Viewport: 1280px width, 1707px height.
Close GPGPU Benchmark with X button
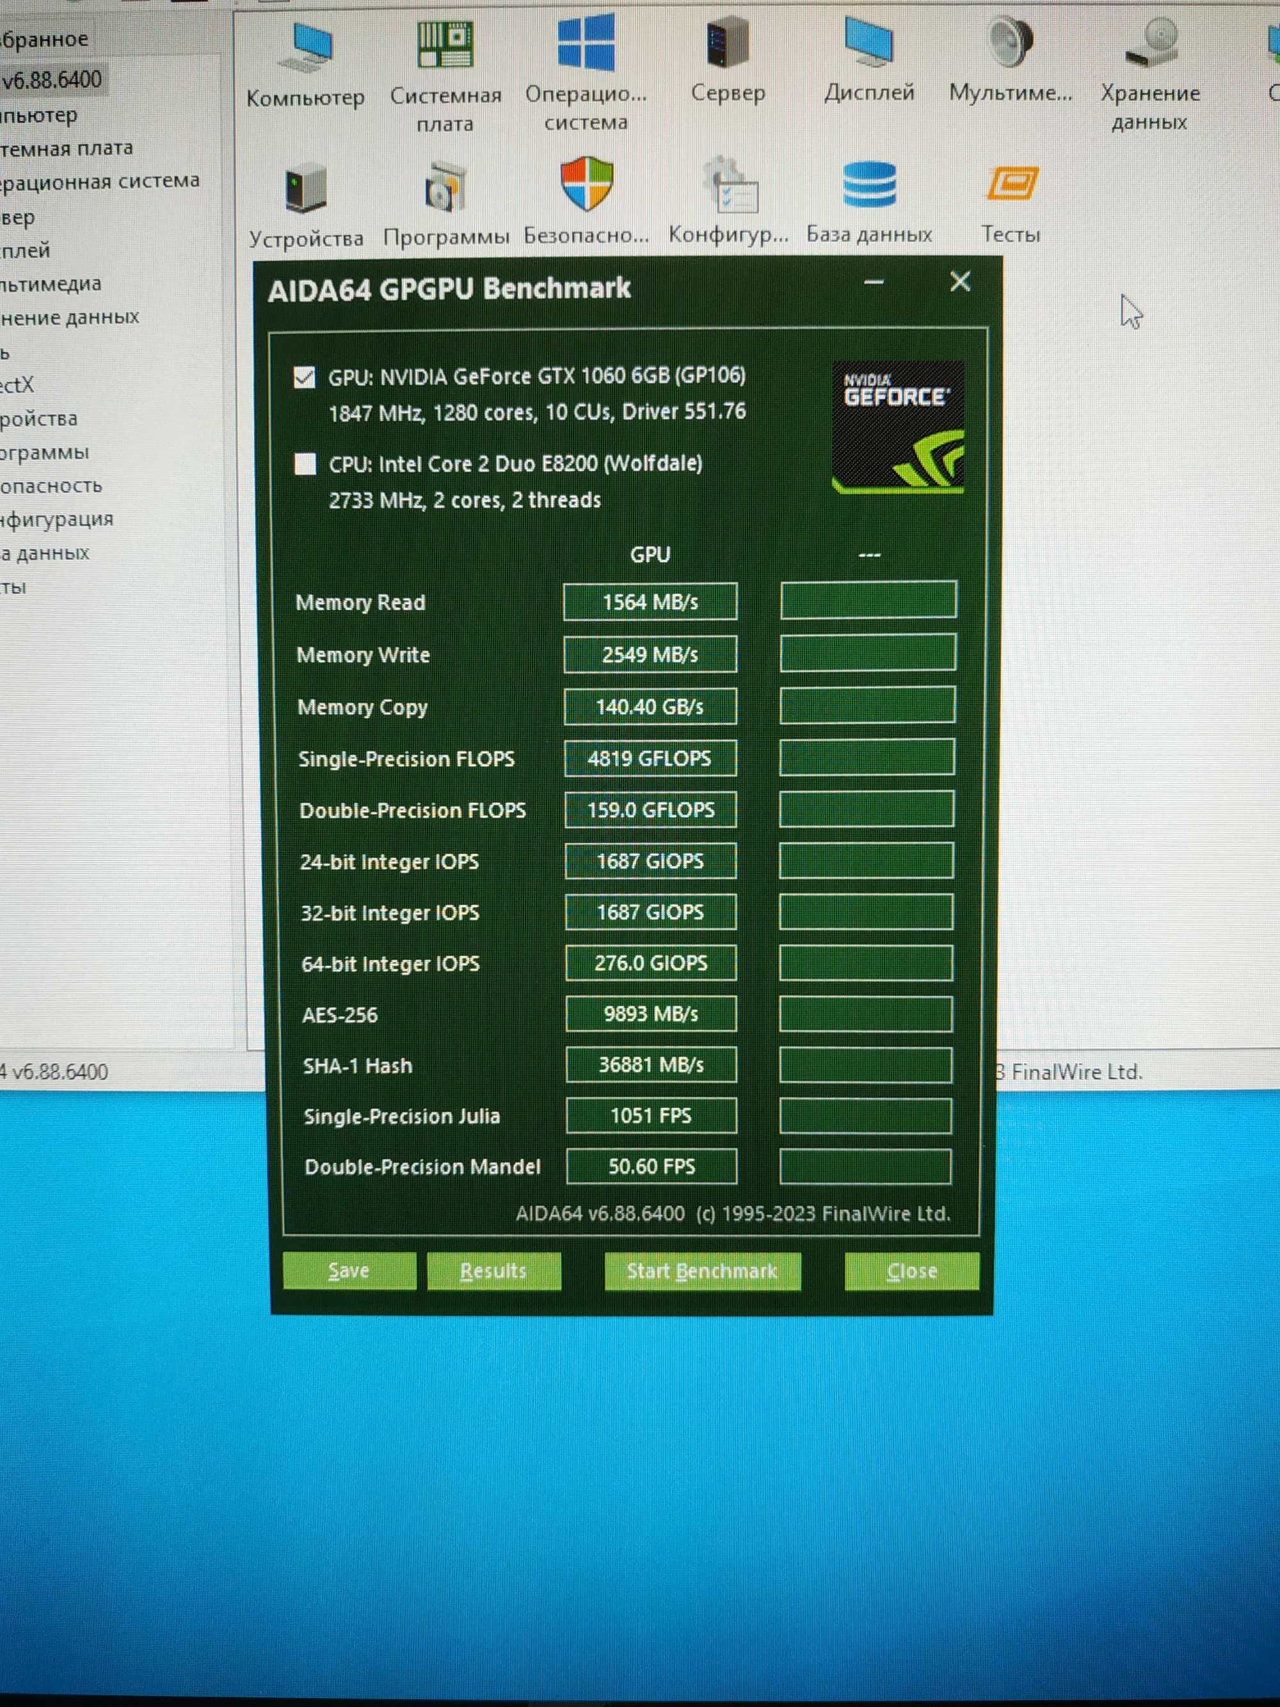pyautogui.click(x=960, y=282)
